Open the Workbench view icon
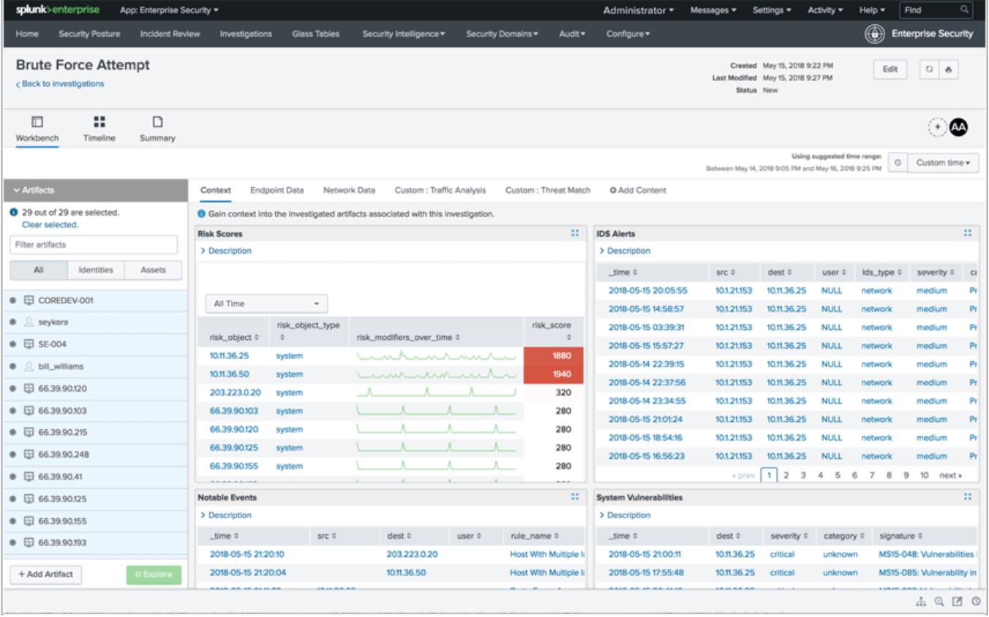Image resolution: width=989 pixels, height=617 pixels. (37, 122)
